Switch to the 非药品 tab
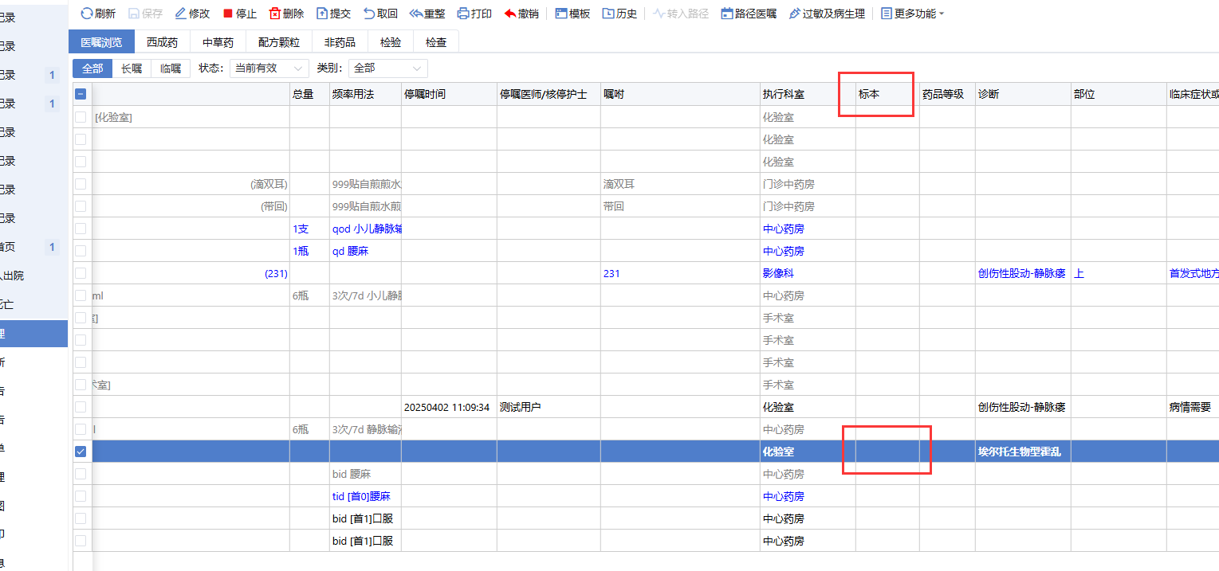 (x=340, y=42)
